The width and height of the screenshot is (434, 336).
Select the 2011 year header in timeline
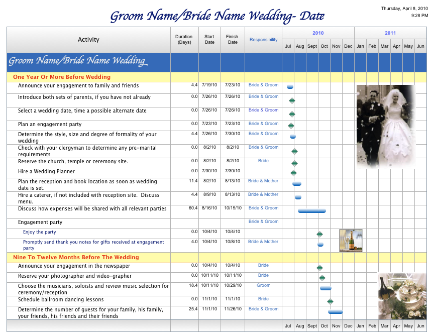click(390, 33)
